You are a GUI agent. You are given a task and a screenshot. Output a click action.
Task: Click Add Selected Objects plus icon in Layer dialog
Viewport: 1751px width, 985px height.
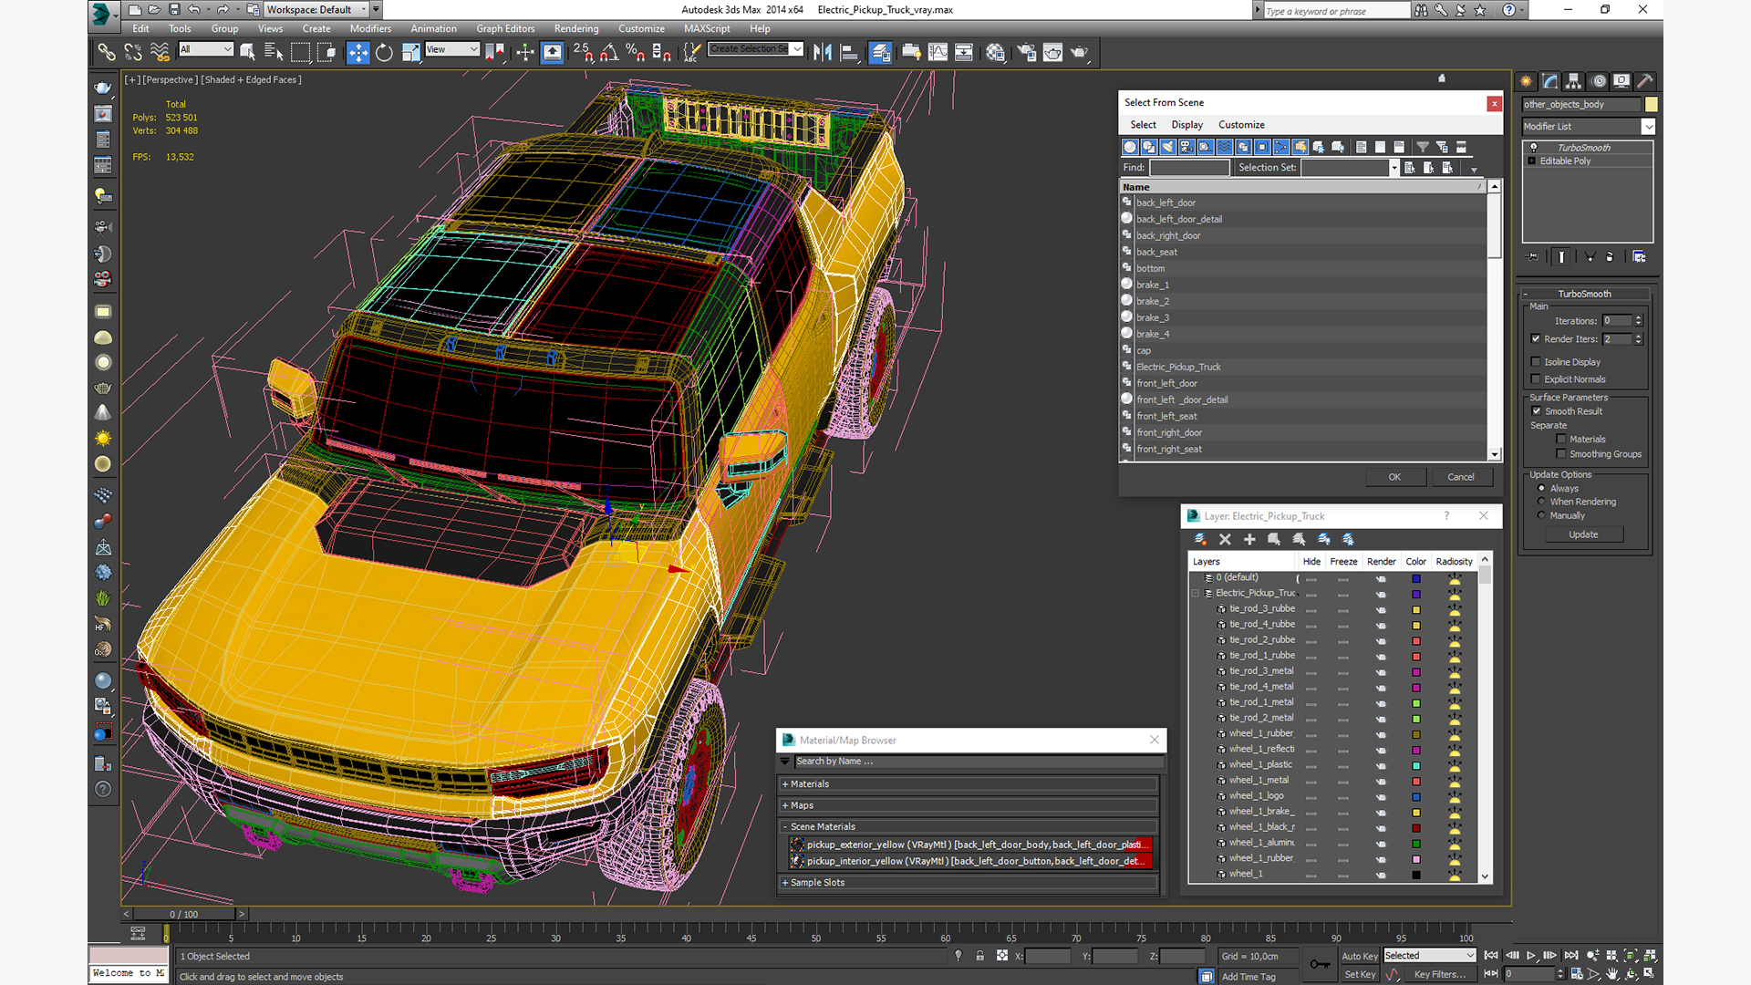(1249, 539)
